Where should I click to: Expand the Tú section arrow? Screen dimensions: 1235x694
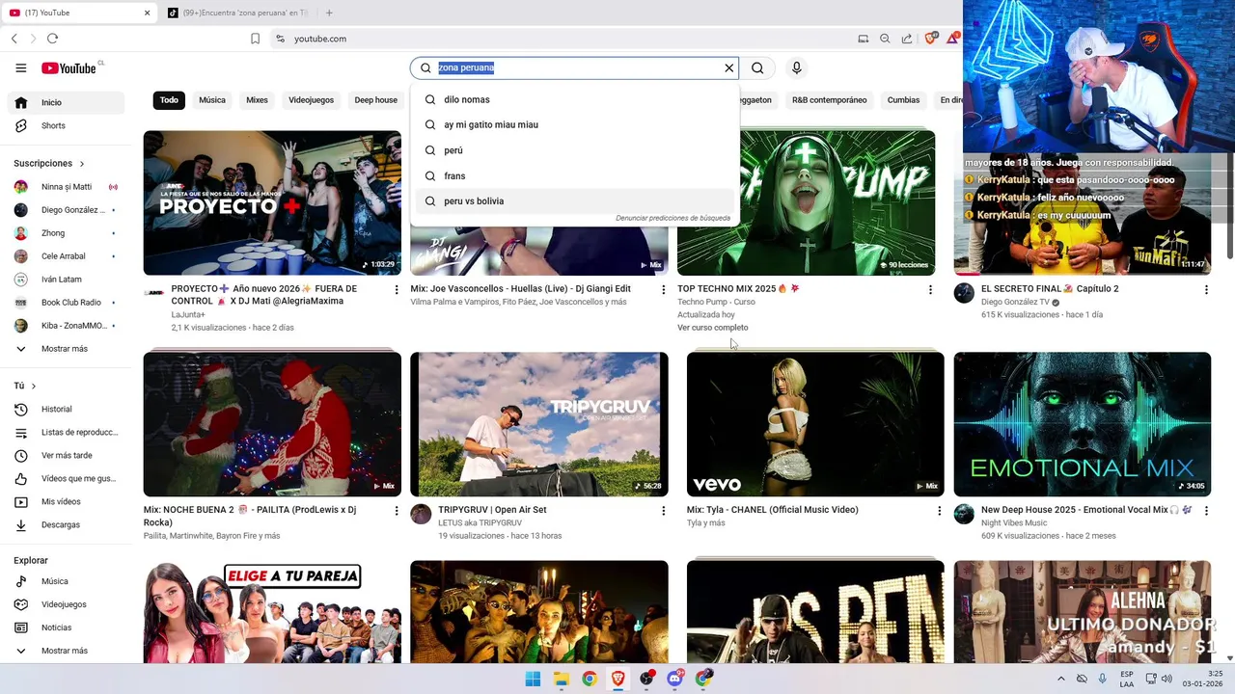34,386
